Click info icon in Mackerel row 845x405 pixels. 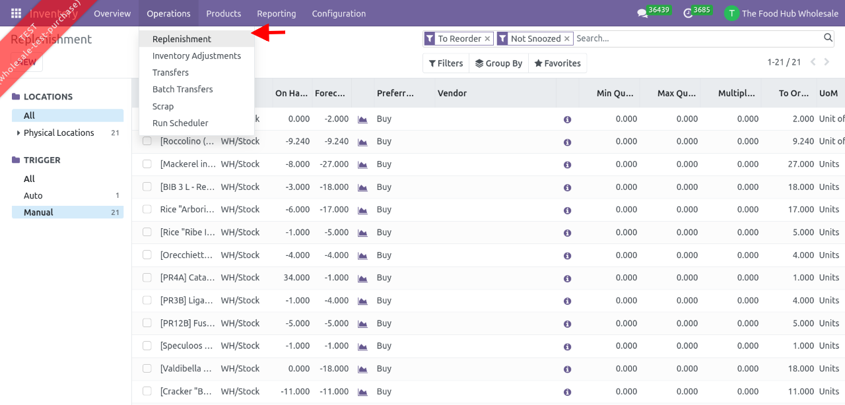click(567, 165)
